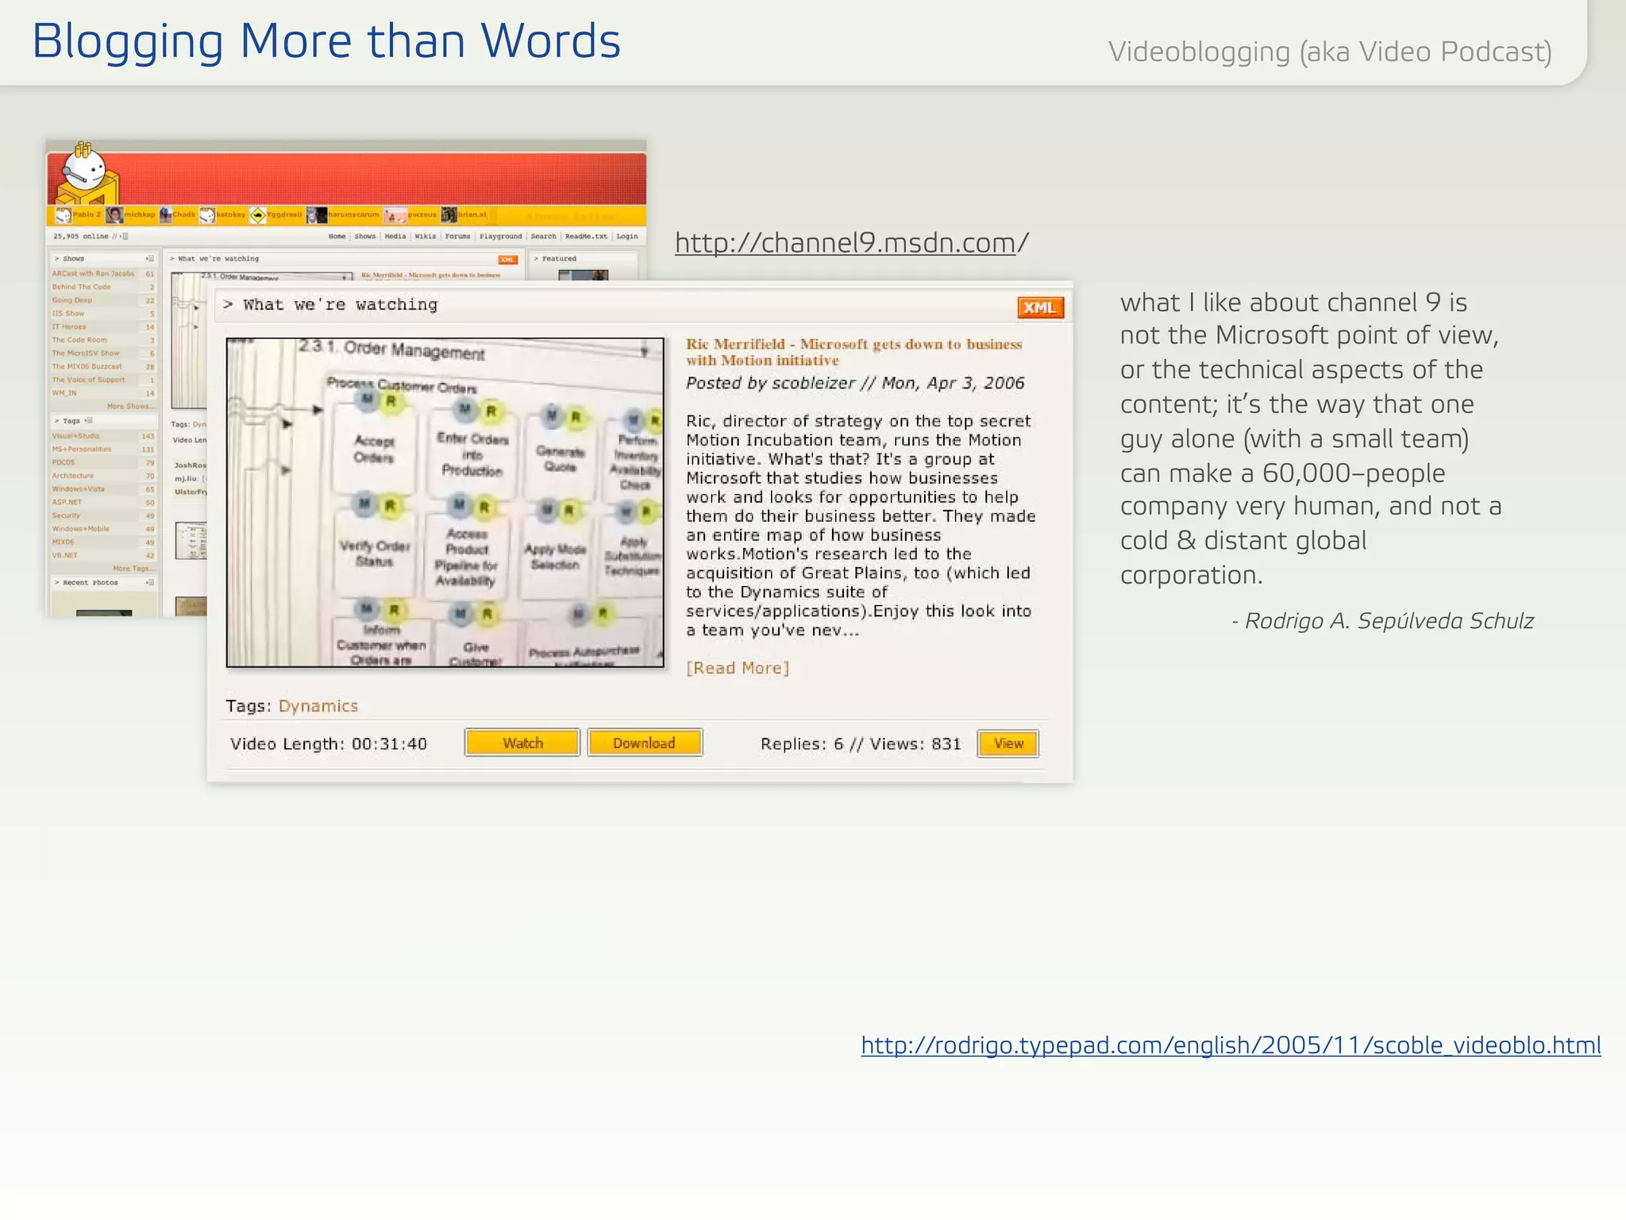This screenshot has height=1220, width=1626.
Task: Open the Featured panel thumbnail image
Action: 584,275
